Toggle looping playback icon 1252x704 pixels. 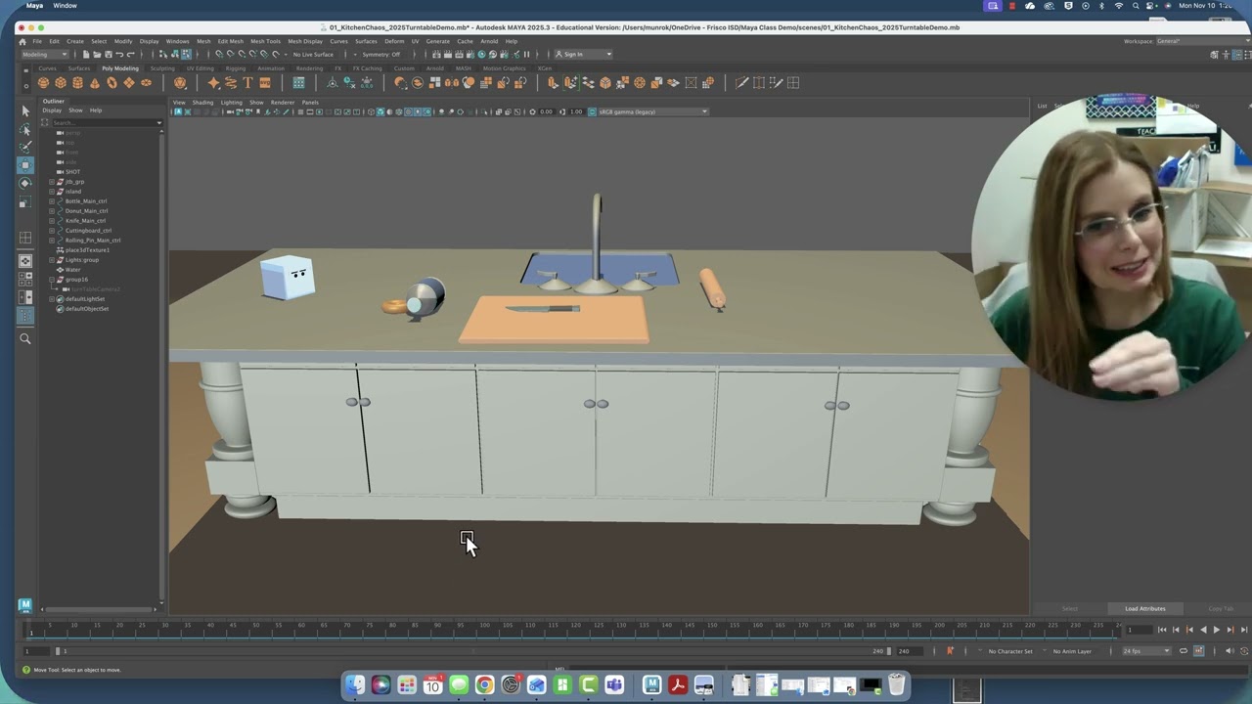[1184, 651]
